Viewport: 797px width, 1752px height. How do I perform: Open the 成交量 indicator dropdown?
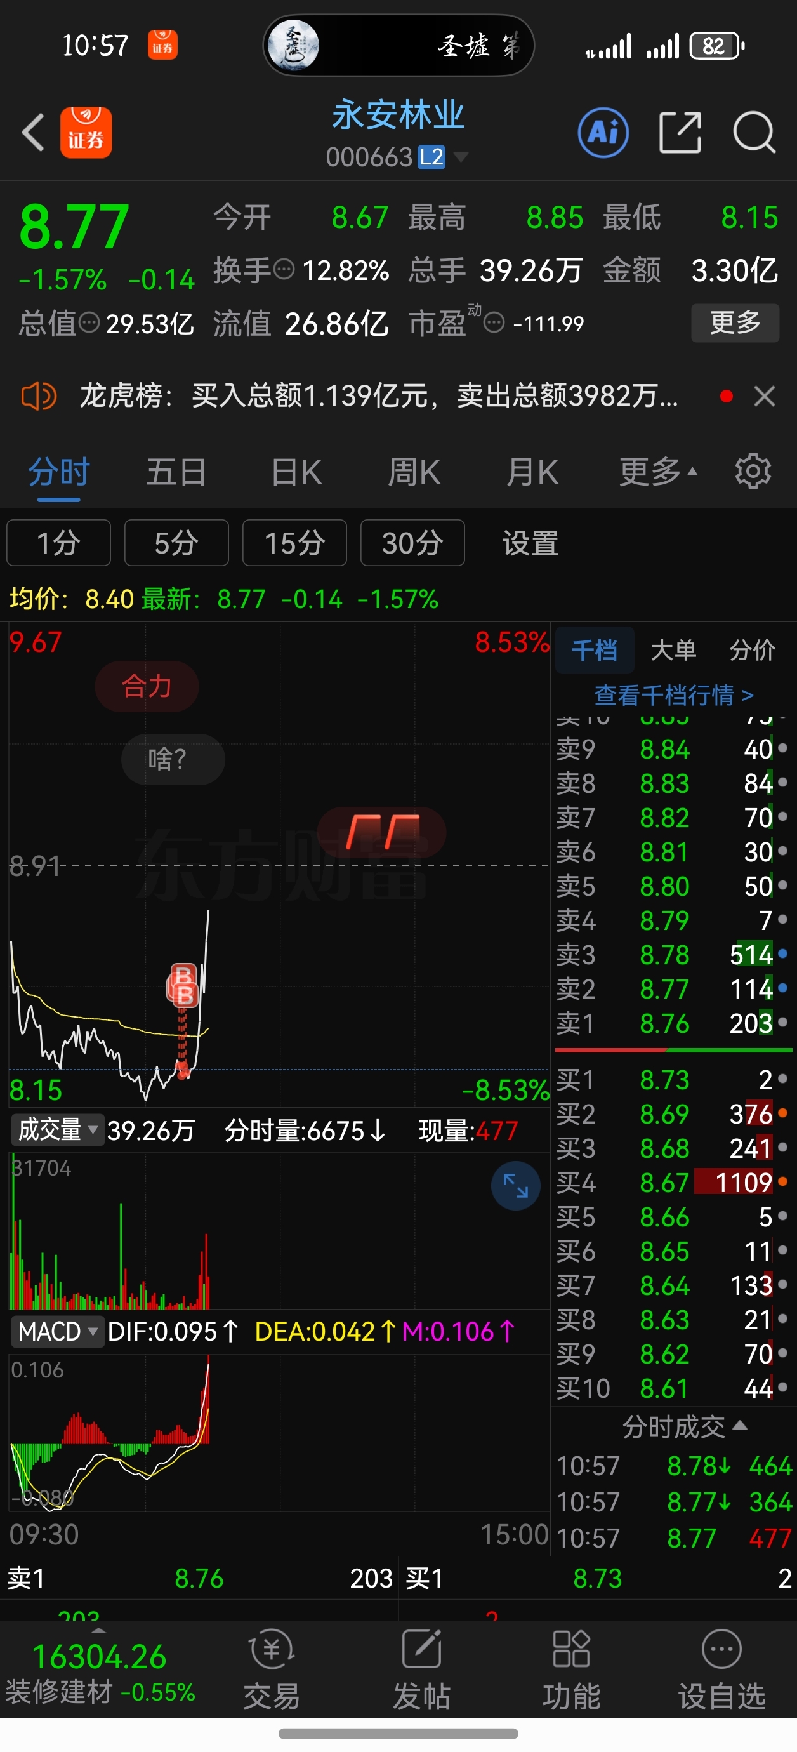(58, 1130)
